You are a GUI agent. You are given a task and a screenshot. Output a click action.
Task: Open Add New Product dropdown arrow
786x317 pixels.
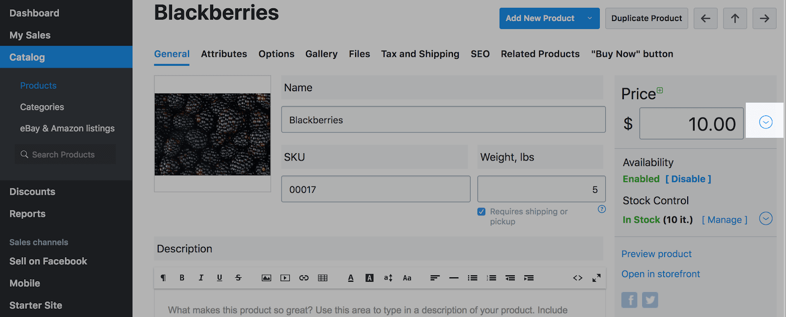coord(589,18)
